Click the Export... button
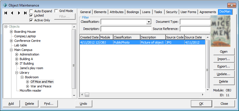The image size is (239, 111). point(224,67)
